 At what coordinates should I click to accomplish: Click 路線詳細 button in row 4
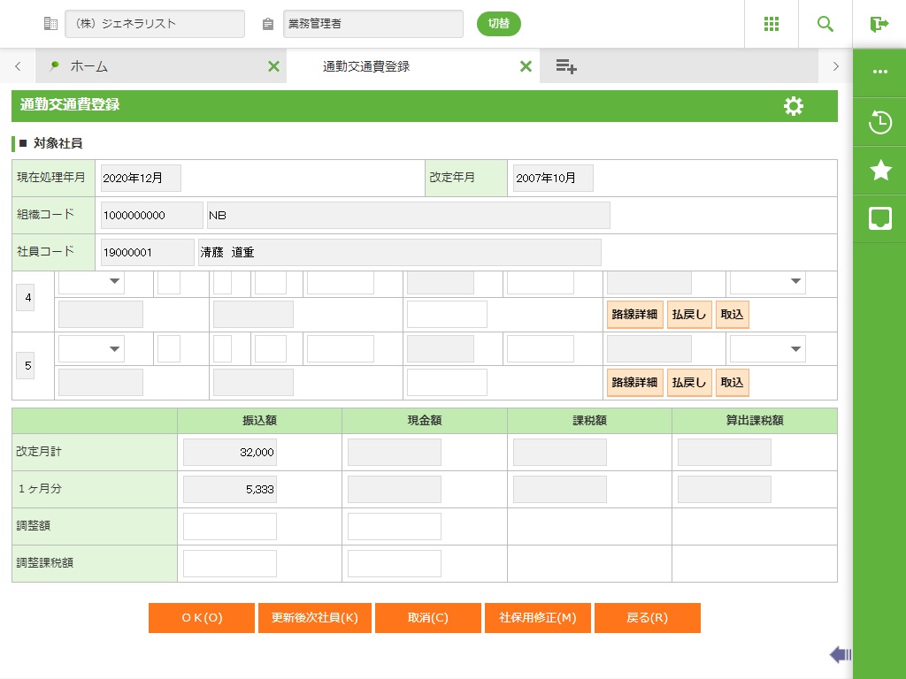click(634, 315)
